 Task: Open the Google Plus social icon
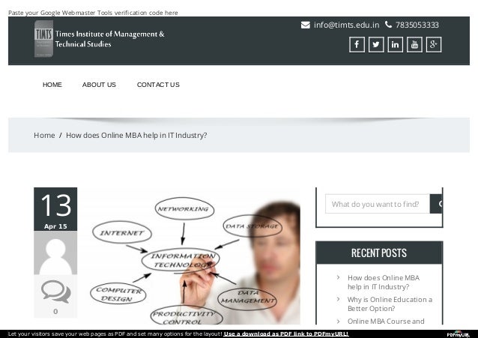[x=434, y=45]
